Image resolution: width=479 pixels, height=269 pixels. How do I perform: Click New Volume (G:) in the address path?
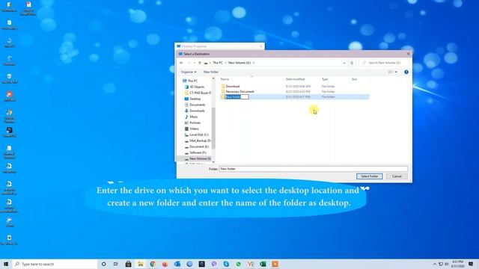[239, 63]
